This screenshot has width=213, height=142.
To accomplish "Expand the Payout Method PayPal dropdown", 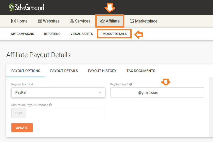I will click(x=58, y=92).
